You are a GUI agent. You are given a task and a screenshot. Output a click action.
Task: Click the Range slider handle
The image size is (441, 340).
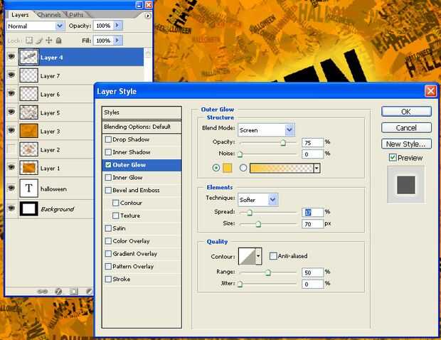pyautogui.click(x=268, y=272)
